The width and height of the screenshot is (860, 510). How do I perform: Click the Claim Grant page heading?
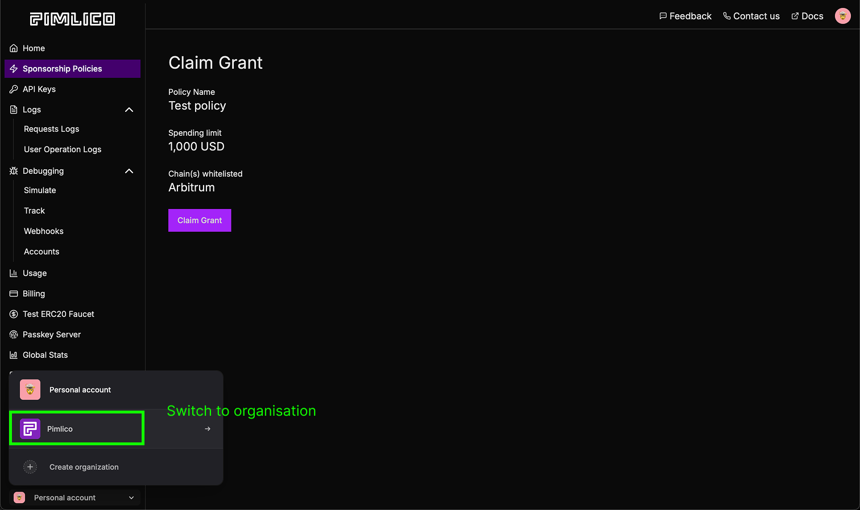click(216, 62)
